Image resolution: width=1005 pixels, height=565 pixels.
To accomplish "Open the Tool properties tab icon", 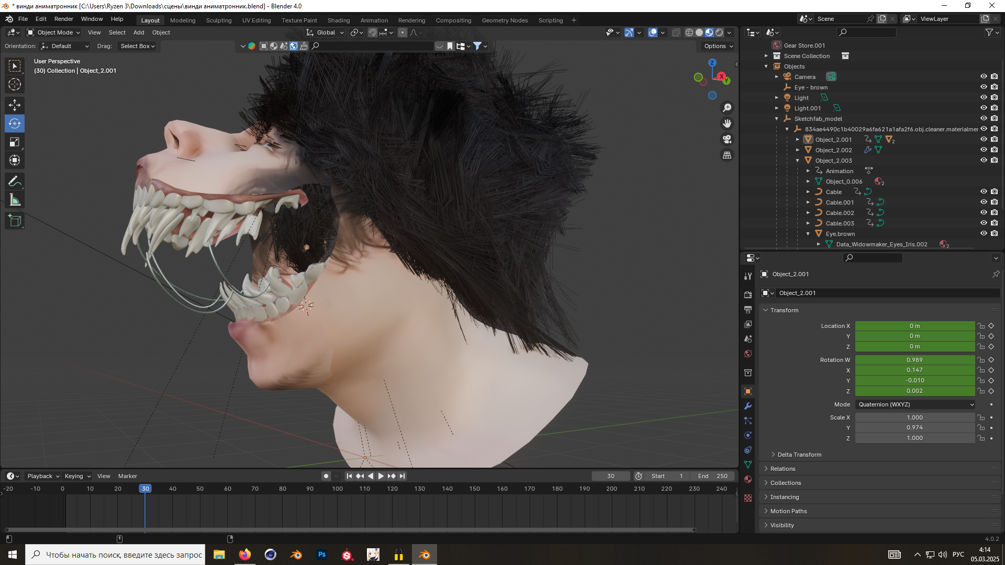I will click(748, 276).
